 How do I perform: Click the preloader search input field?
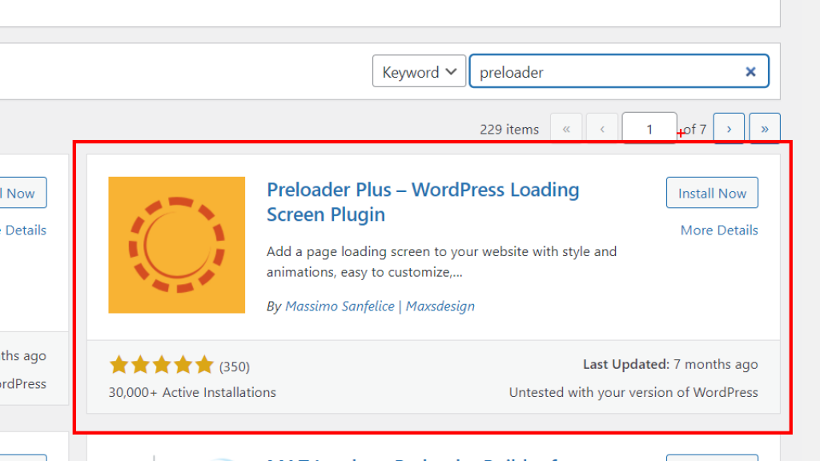pos(619,71)
